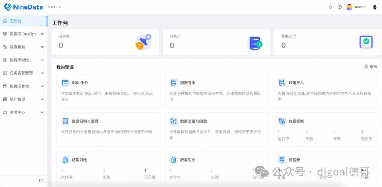Viewport: 382px width, 187px height.
Task: Click the 数据源管理 sidebar icon
Action: (x=5, y=86)
